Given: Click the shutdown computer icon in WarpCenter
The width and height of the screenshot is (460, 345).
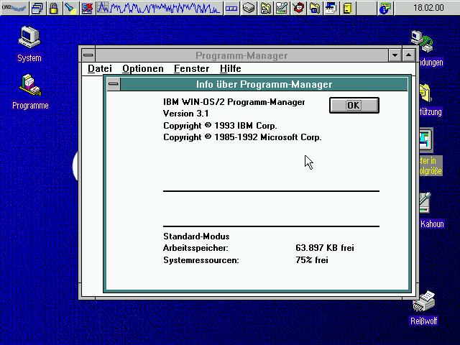Looking at the screenshot, I should [x=87, y=8].
